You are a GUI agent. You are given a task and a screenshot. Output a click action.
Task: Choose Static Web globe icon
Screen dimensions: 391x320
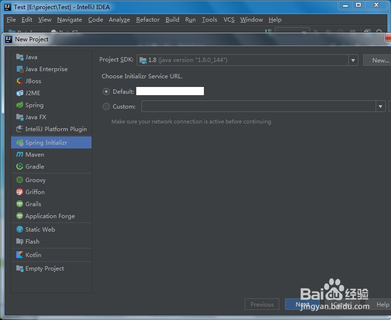coord(20,229)
